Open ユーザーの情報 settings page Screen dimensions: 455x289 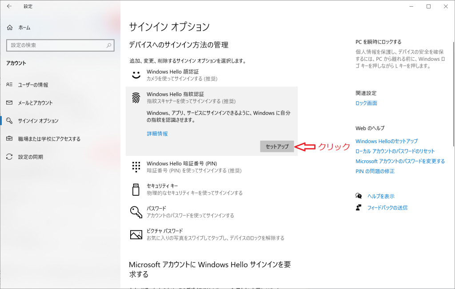pyautogui.click(x=60, y=85)
